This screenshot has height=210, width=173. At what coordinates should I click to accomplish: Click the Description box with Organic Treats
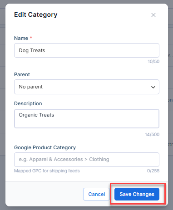point(87,118)
